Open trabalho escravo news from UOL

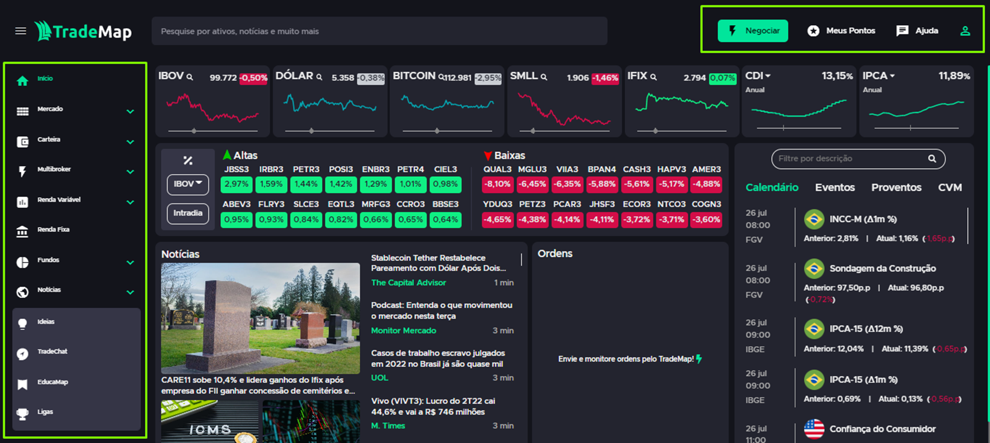pos(438,358)
